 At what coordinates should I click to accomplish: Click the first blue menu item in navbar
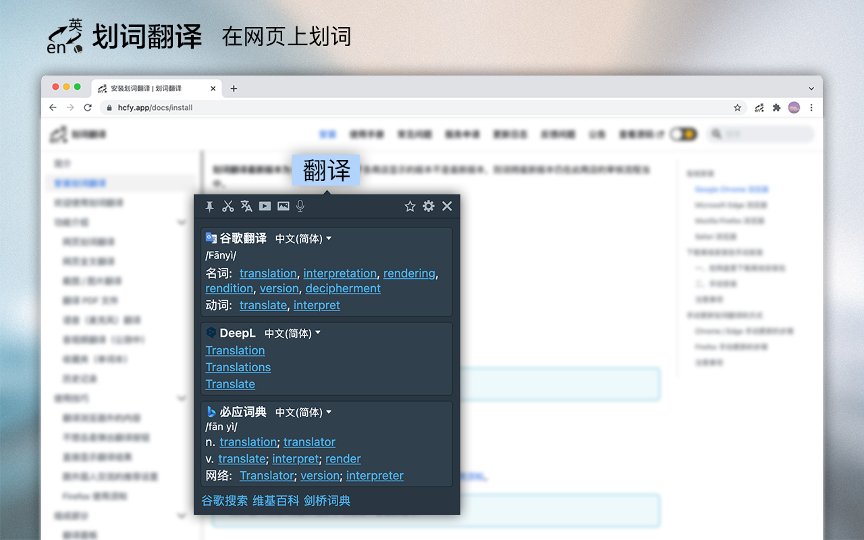coord(327,134)
